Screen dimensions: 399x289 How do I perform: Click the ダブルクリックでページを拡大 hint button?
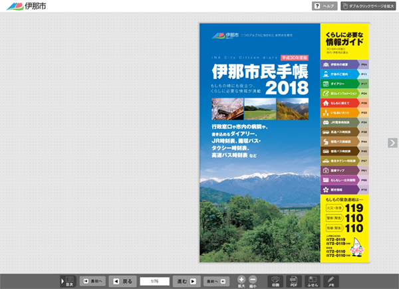tap(368, 6)
